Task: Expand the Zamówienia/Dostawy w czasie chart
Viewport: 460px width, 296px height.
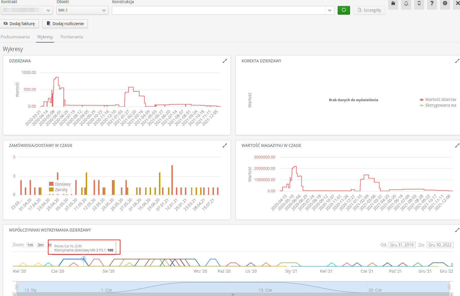Action: (225, 145)
